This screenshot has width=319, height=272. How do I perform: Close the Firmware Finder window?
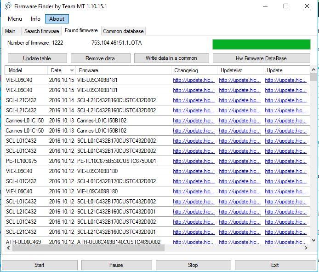(x=307, y=6)
